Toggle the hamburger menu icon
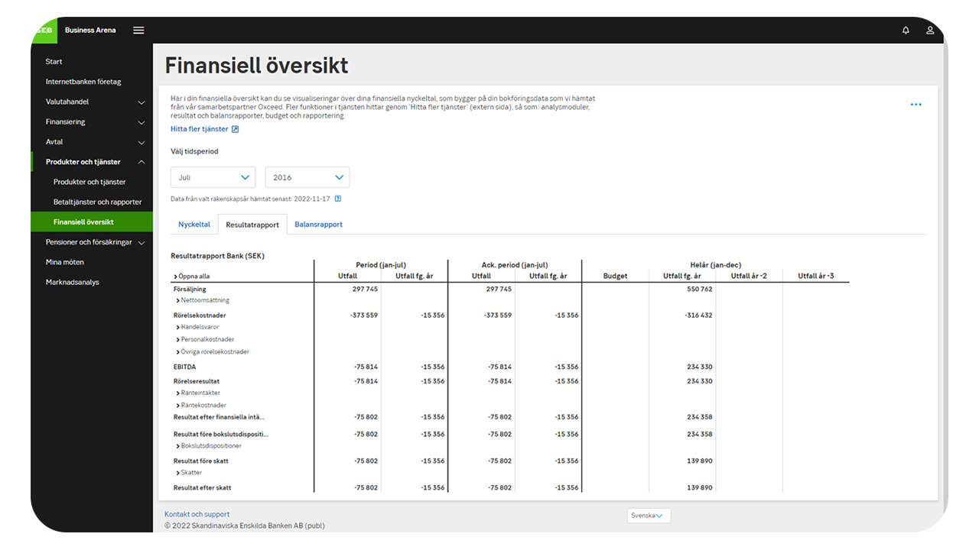Viewport: 979px width, 550px height. click(x=138, y=31)
